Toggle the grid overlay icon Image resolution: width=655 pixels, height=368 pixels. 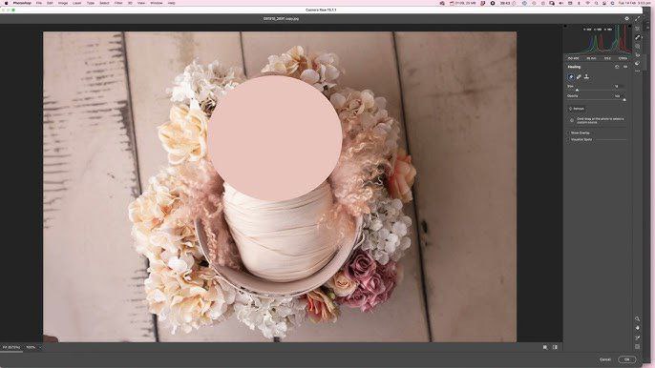point(638,346)
